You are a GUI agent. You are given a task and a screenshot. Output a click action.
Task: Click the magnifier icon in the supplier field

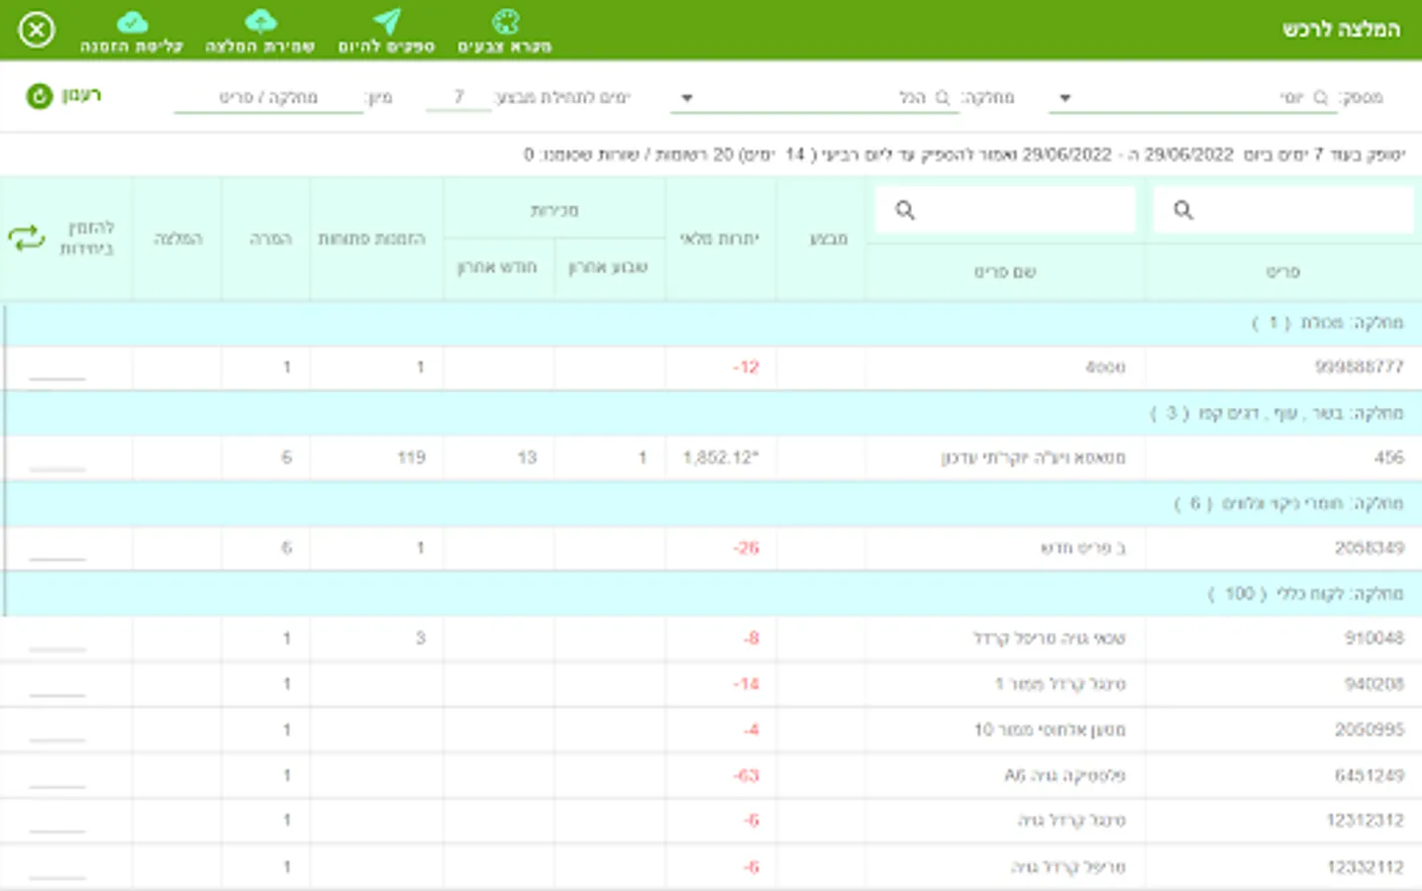point(1320,97)
